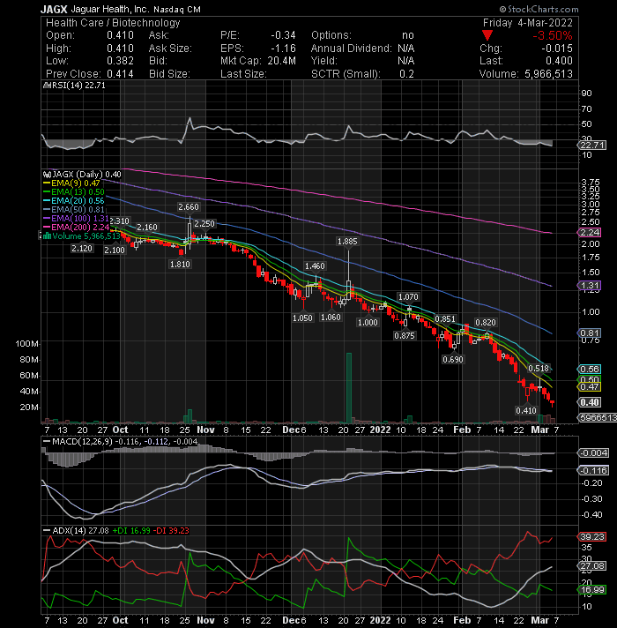This screenshot has width=617, height=628.
Task: Select the EPS value -1.16
Action: pyautogui.click(x=283, y=49)
